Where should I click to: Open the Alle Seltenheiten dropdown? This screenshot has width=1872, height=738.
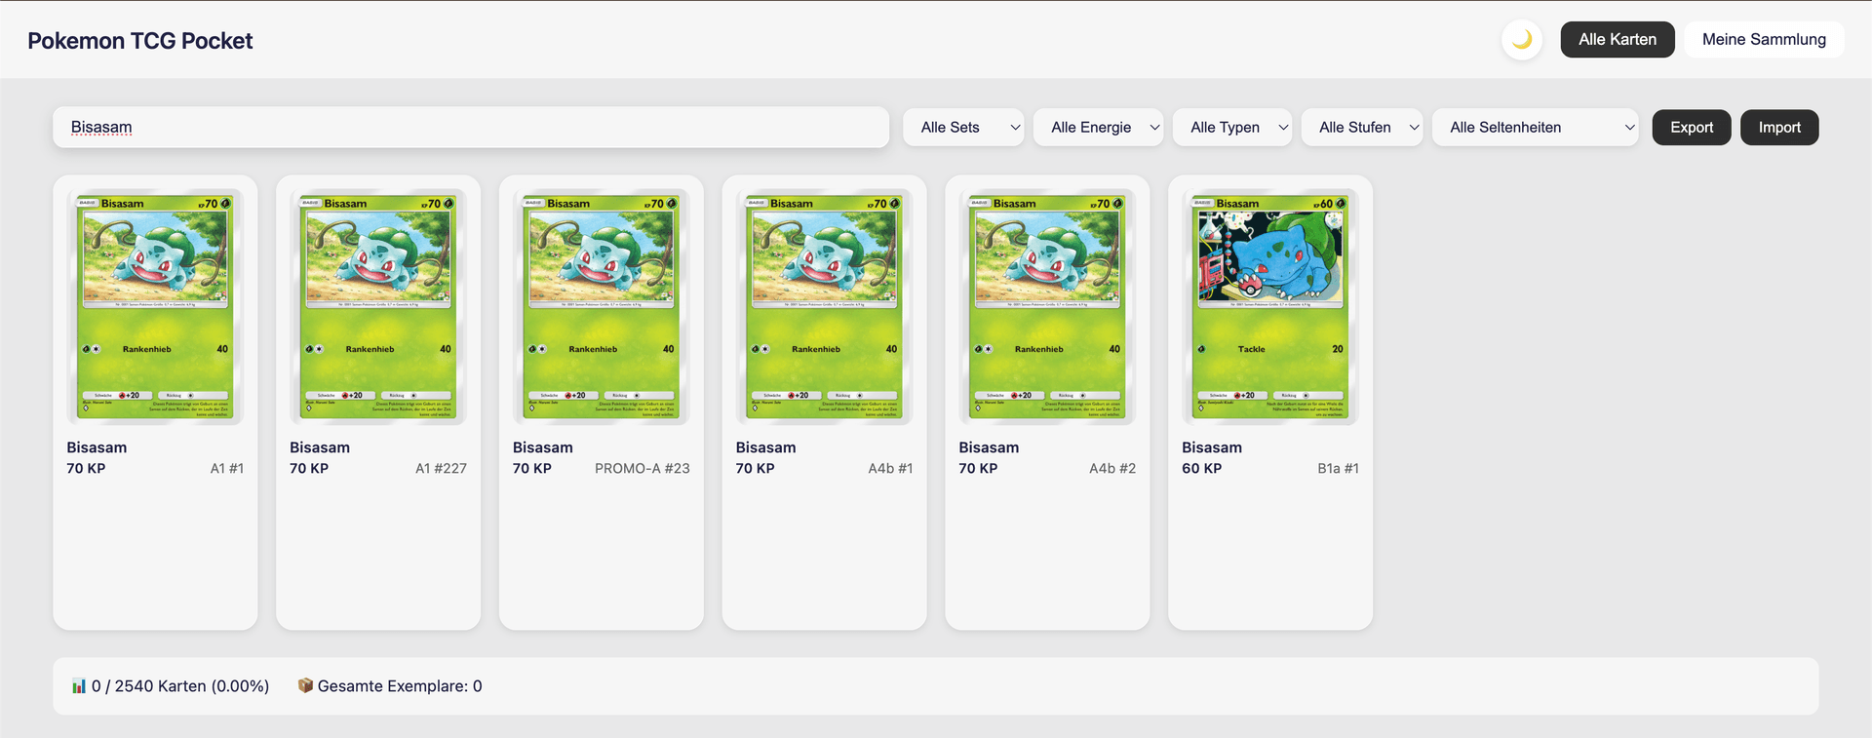point(1534,128)
